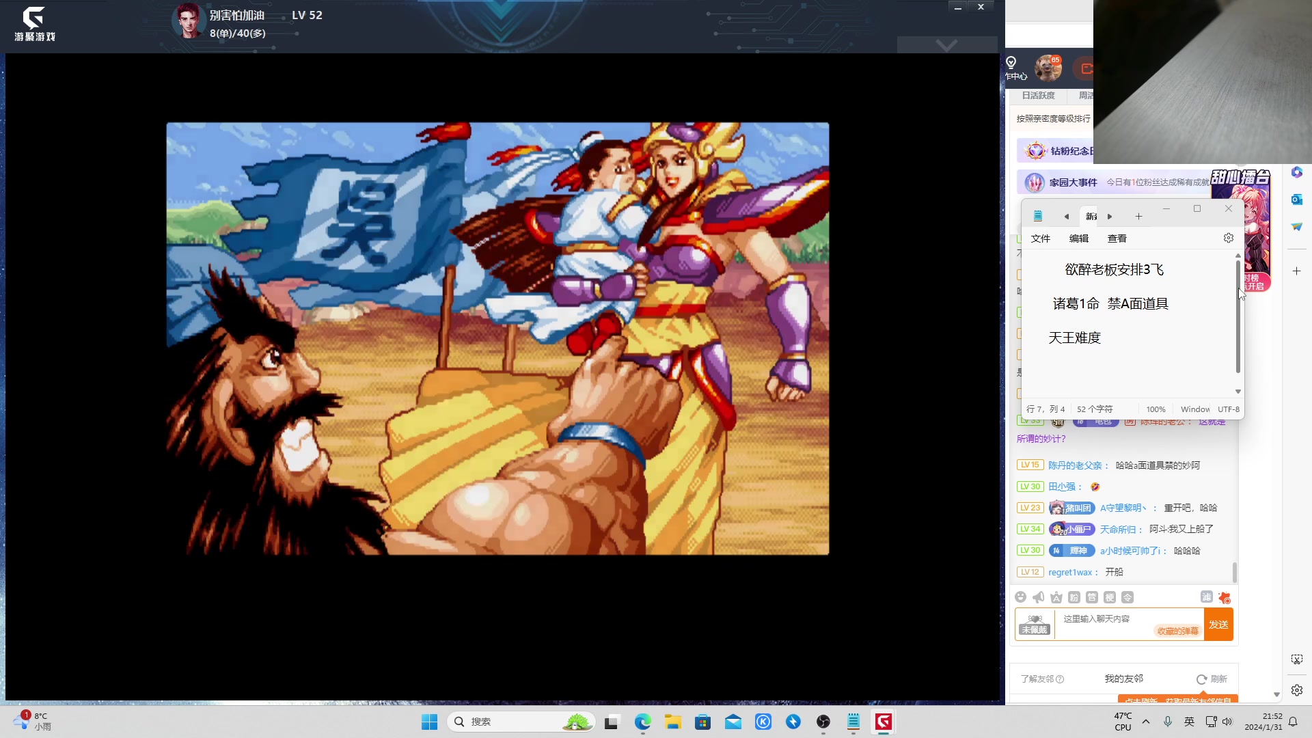Click the UTF-8 encoding in Notepad status bar
The height and width of the screenshot is (738, 1312).
click(1229, 409)
